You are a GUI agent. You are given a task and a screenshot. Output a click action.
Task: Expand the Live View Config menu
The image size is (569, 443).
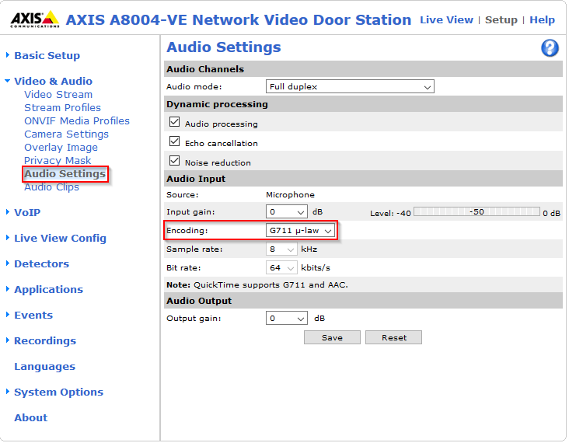(x=60, y=239)
